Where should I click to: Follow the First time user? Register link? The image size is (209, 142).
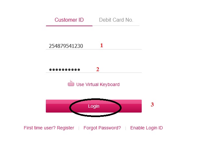[x=49, y=128]
